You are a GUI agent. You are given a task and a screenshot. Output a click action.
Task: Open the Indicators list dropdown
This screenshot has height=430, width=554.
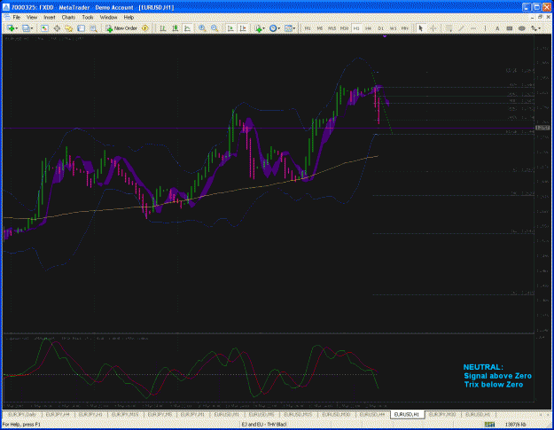point(260,28)
